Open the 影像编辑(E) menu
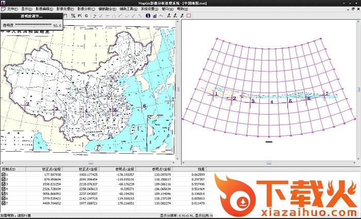The image size is (361, 219). click(44, 9)
